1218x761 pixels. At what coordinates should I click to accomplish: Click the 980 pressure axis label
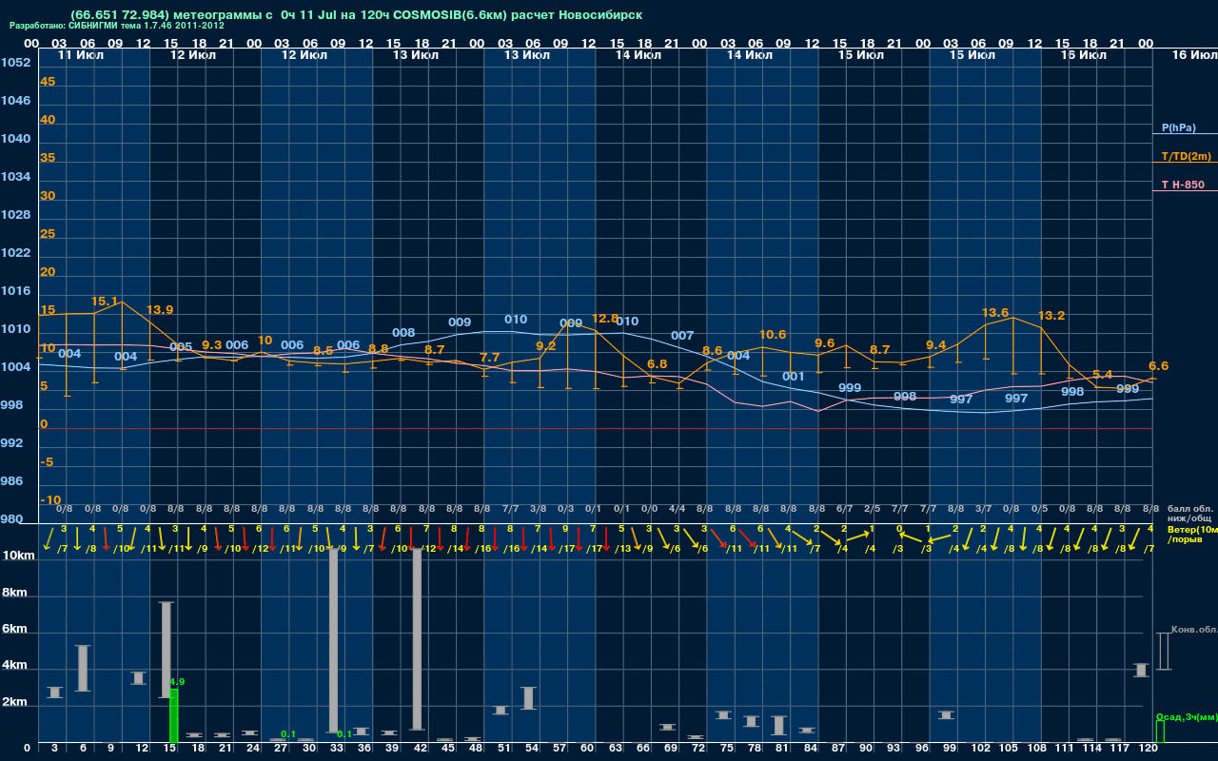tap(11, 519)
